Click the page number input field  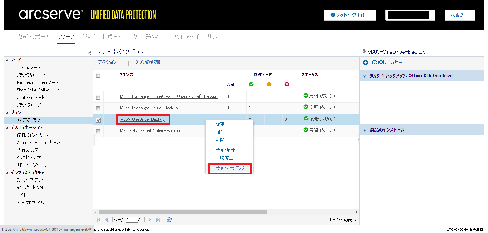pyautogui.click(x=131, y=220)
